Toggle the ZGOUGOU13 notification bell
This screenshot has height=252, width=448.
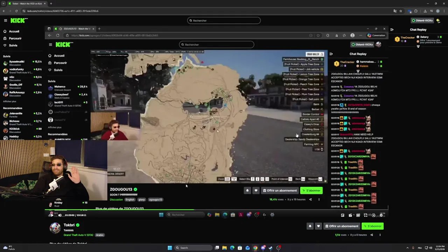[x=247, y=190]
